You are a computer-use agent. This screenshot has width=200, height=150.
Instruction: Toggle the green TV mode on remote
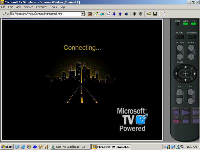193,24
